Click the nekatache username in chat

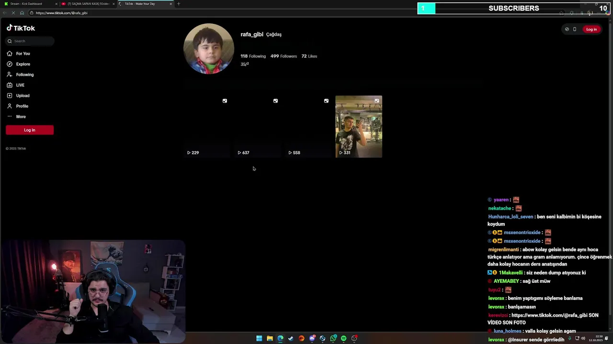click(x=499, y=208)
